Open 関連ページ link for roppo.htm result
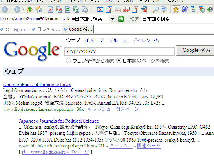214x160 pixels. (127, 109)
